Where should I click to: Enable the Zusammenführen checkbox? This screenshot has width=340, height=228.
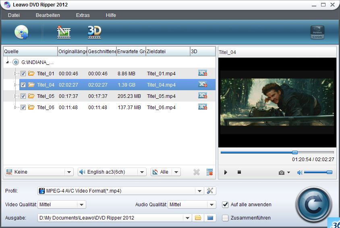pos(225,218)
